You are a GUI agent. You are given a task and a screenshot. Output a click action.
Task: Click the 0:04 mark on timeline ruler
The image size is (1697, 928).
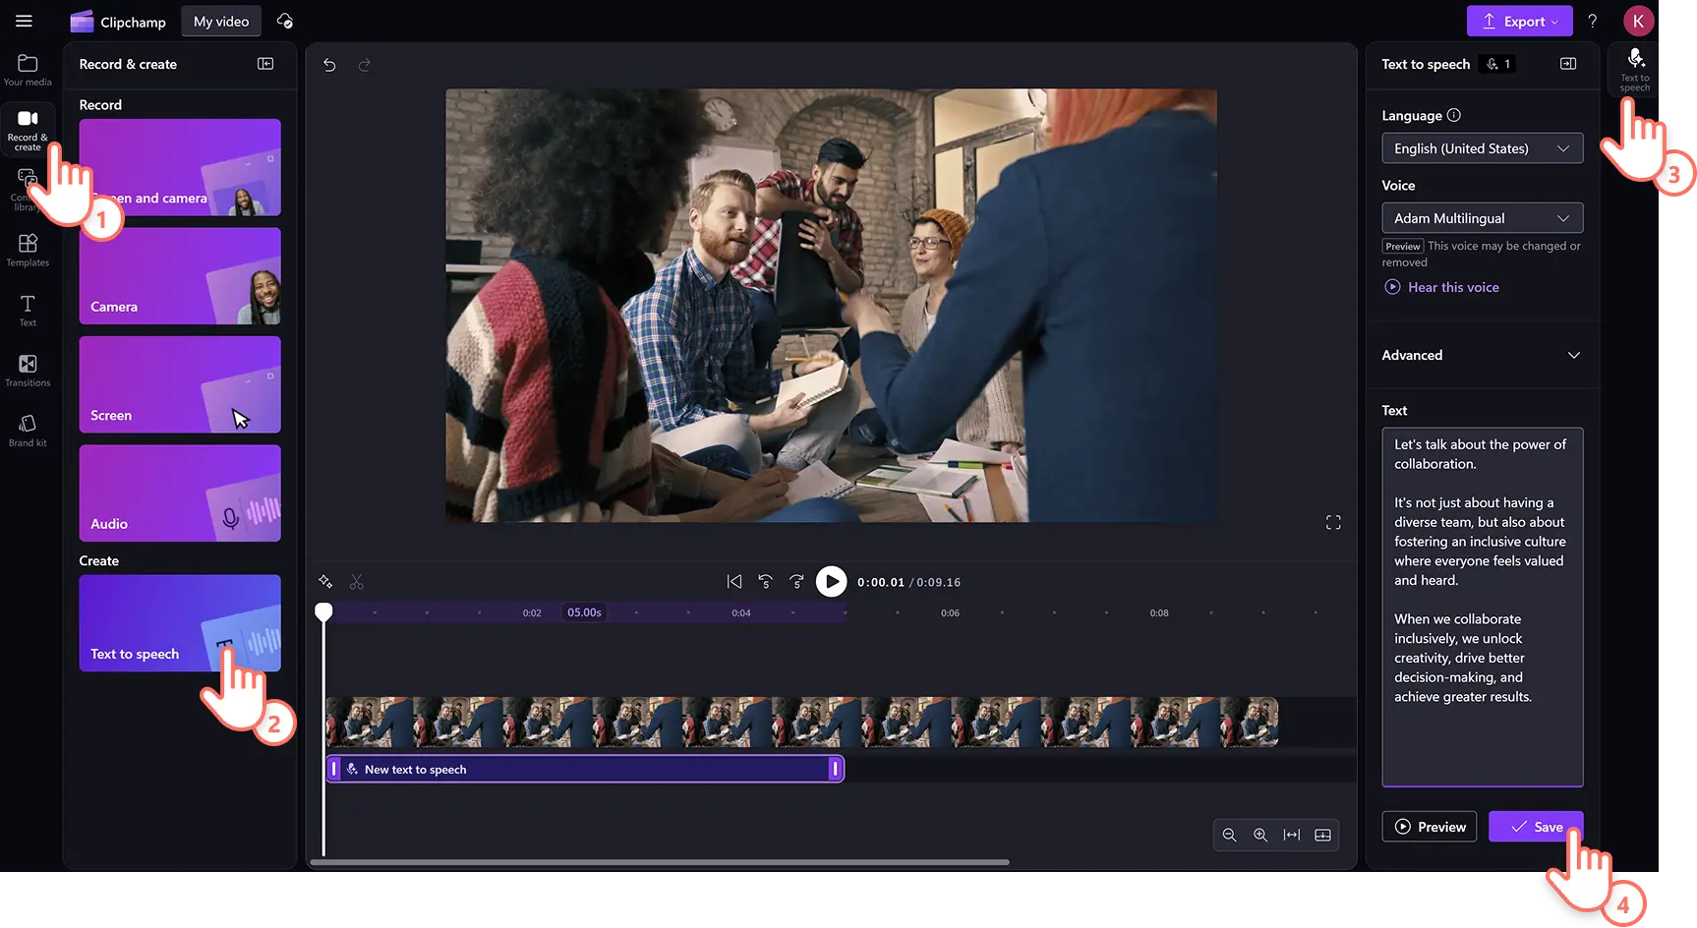click(x=741, y=612)
